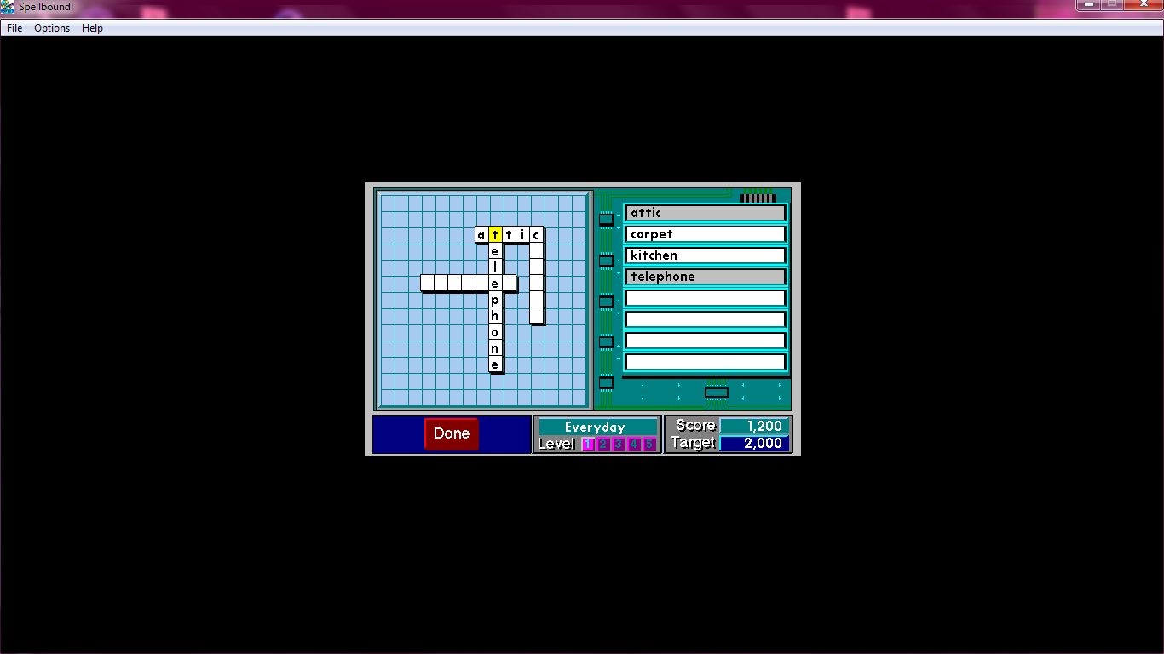
Task: Pick the word attic in list
Action: click(x=705, y=213)
